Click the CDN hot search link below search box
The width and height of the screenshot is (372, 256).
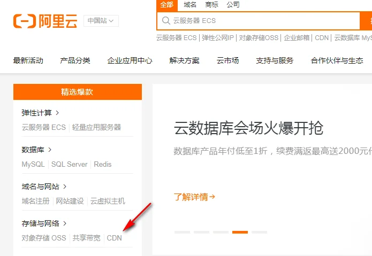point(322,38)
